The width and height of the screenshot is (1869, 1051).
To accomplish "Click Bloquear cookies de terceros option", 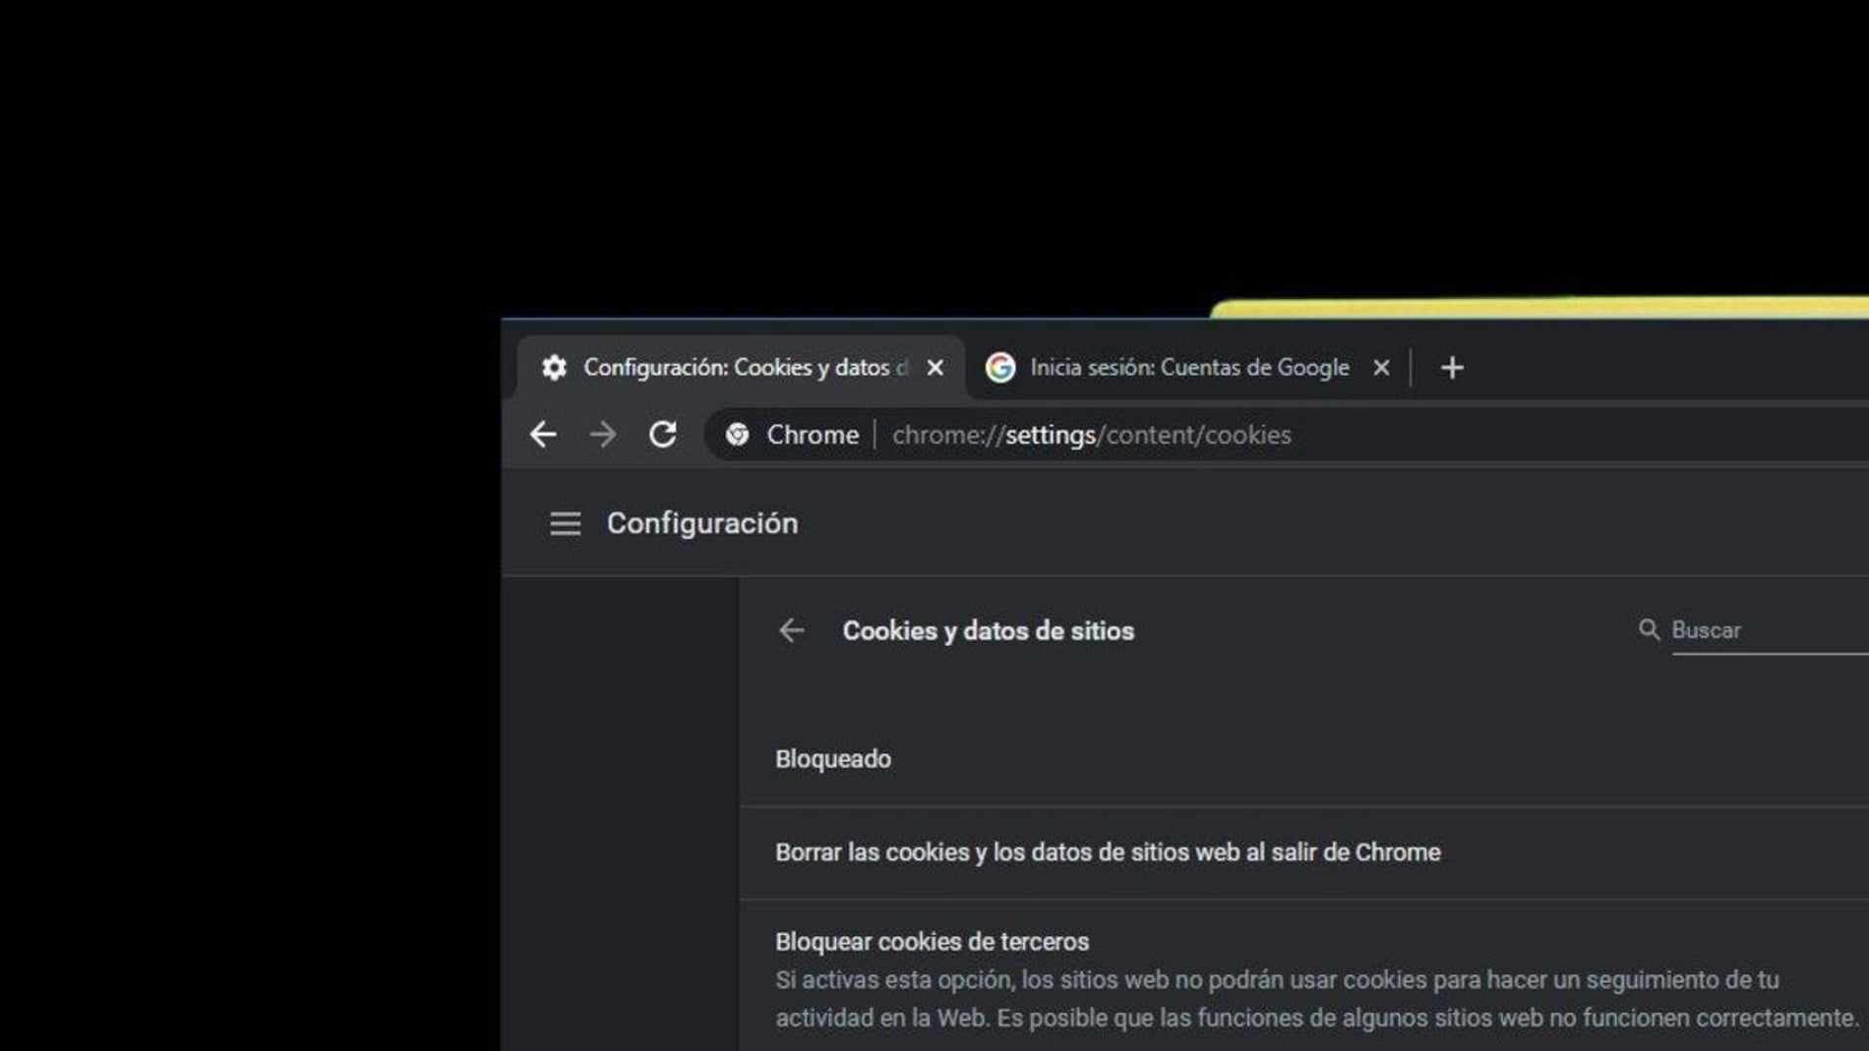I will click(932, 942).
